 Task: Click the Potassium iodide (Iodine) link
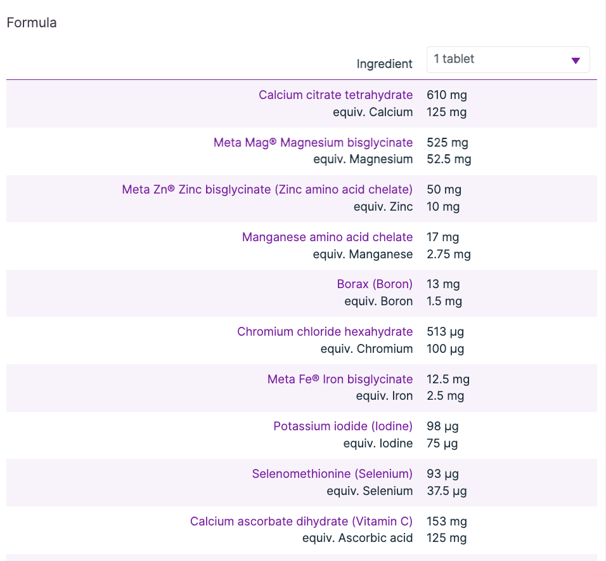[343, 426]
